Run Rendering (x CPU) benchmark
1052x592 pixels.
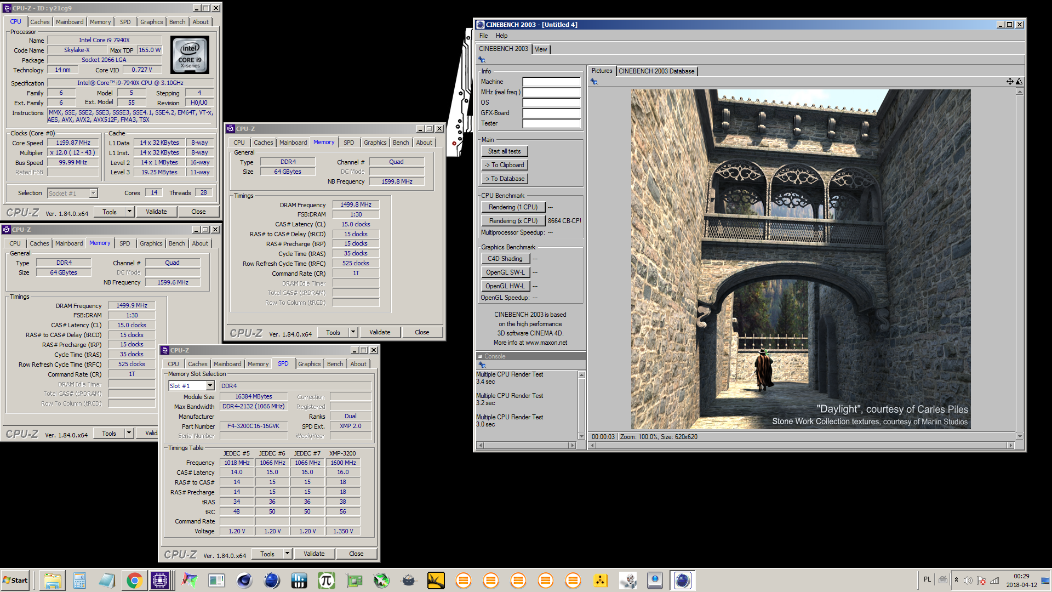pos(513,221)
